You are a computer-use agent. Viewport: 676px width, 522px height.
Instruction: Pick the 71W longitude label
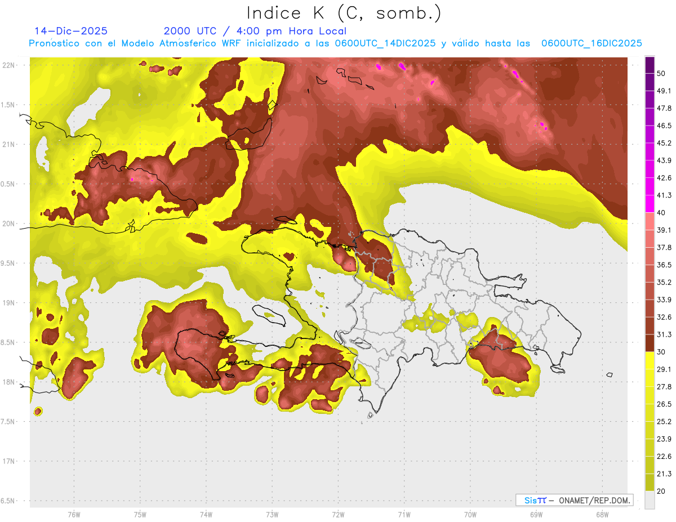pyautogui.click(x=404, y=514)
